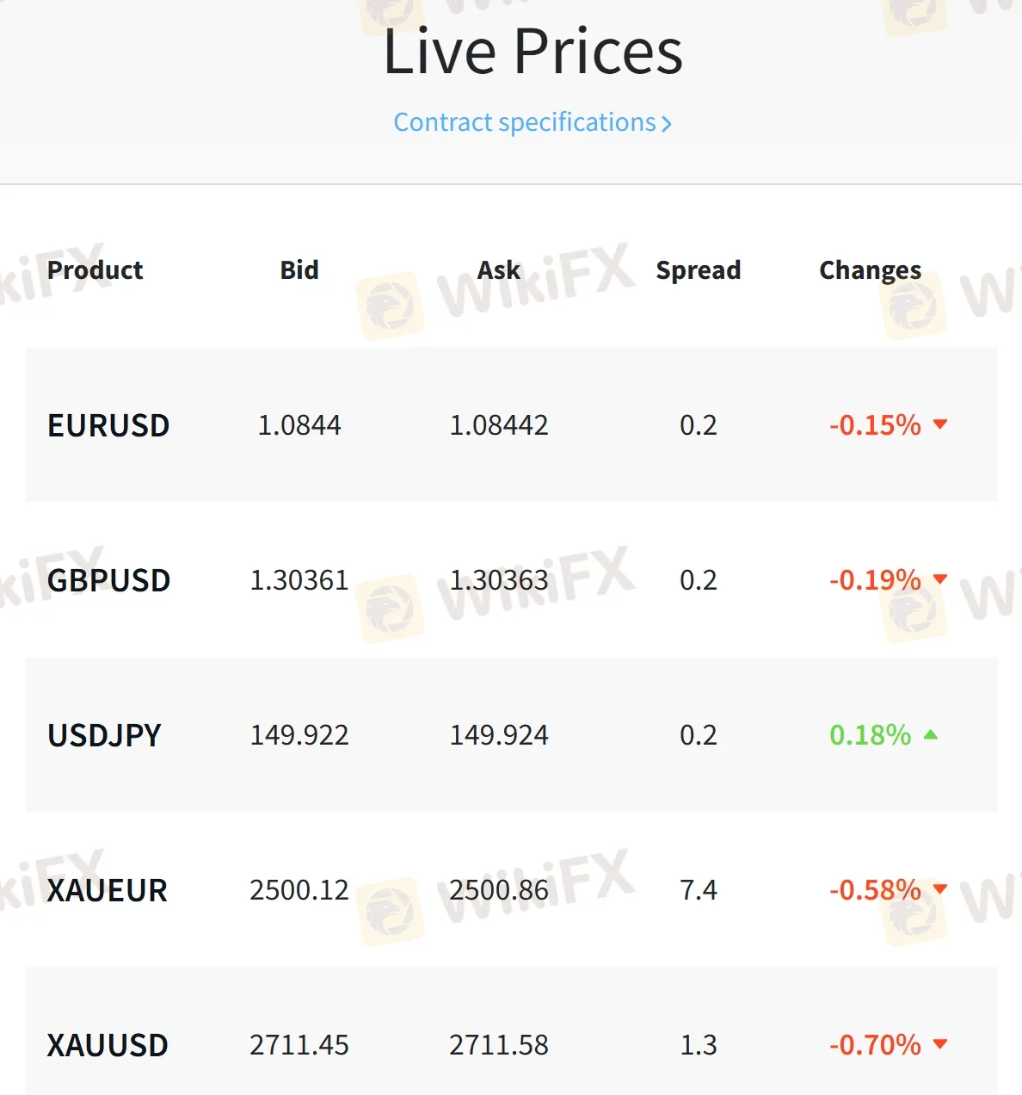Click the green up arrow beside USDJPY change
The height and width of the screenshot is (1095, 1022).
pos(931,734)
